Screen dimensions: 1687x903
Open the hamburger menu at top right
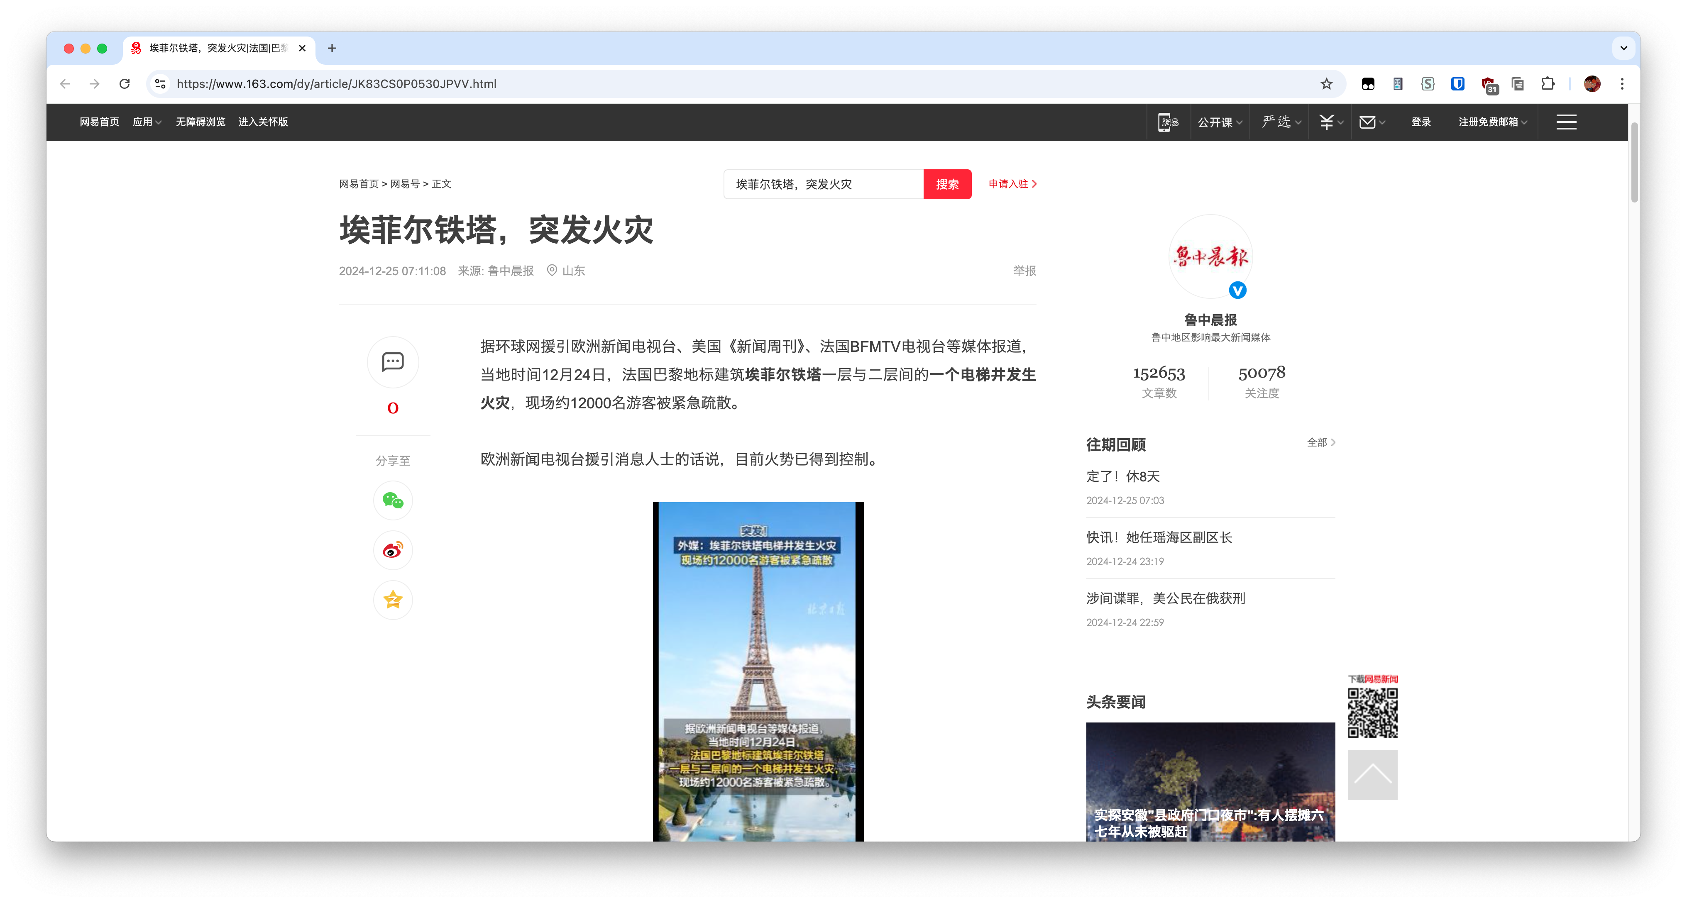coord(1566,122)
